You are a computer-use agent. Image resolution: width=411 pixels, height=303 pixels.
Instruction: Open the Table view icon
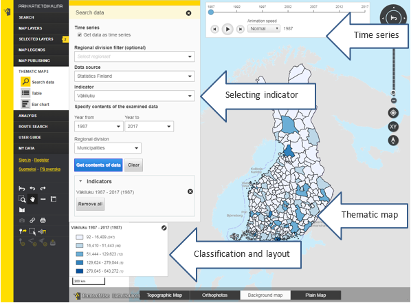pyautogui.click(x=25, y=93)
